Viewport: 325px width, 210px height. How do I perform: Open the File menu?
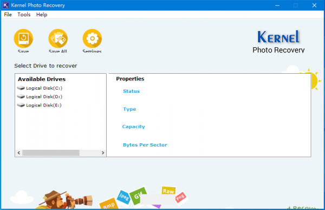click(8, 15)
